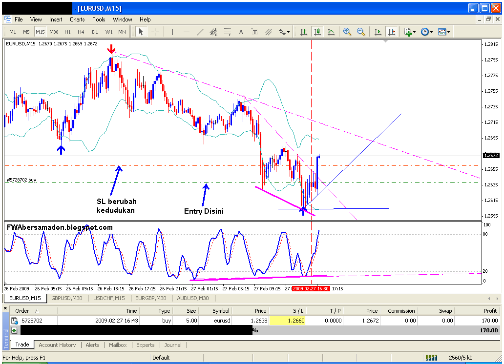Screen dimensions: 504x364
Task: Close the Terminal panel
Action: pyautogui.click(x=5, y=308)
